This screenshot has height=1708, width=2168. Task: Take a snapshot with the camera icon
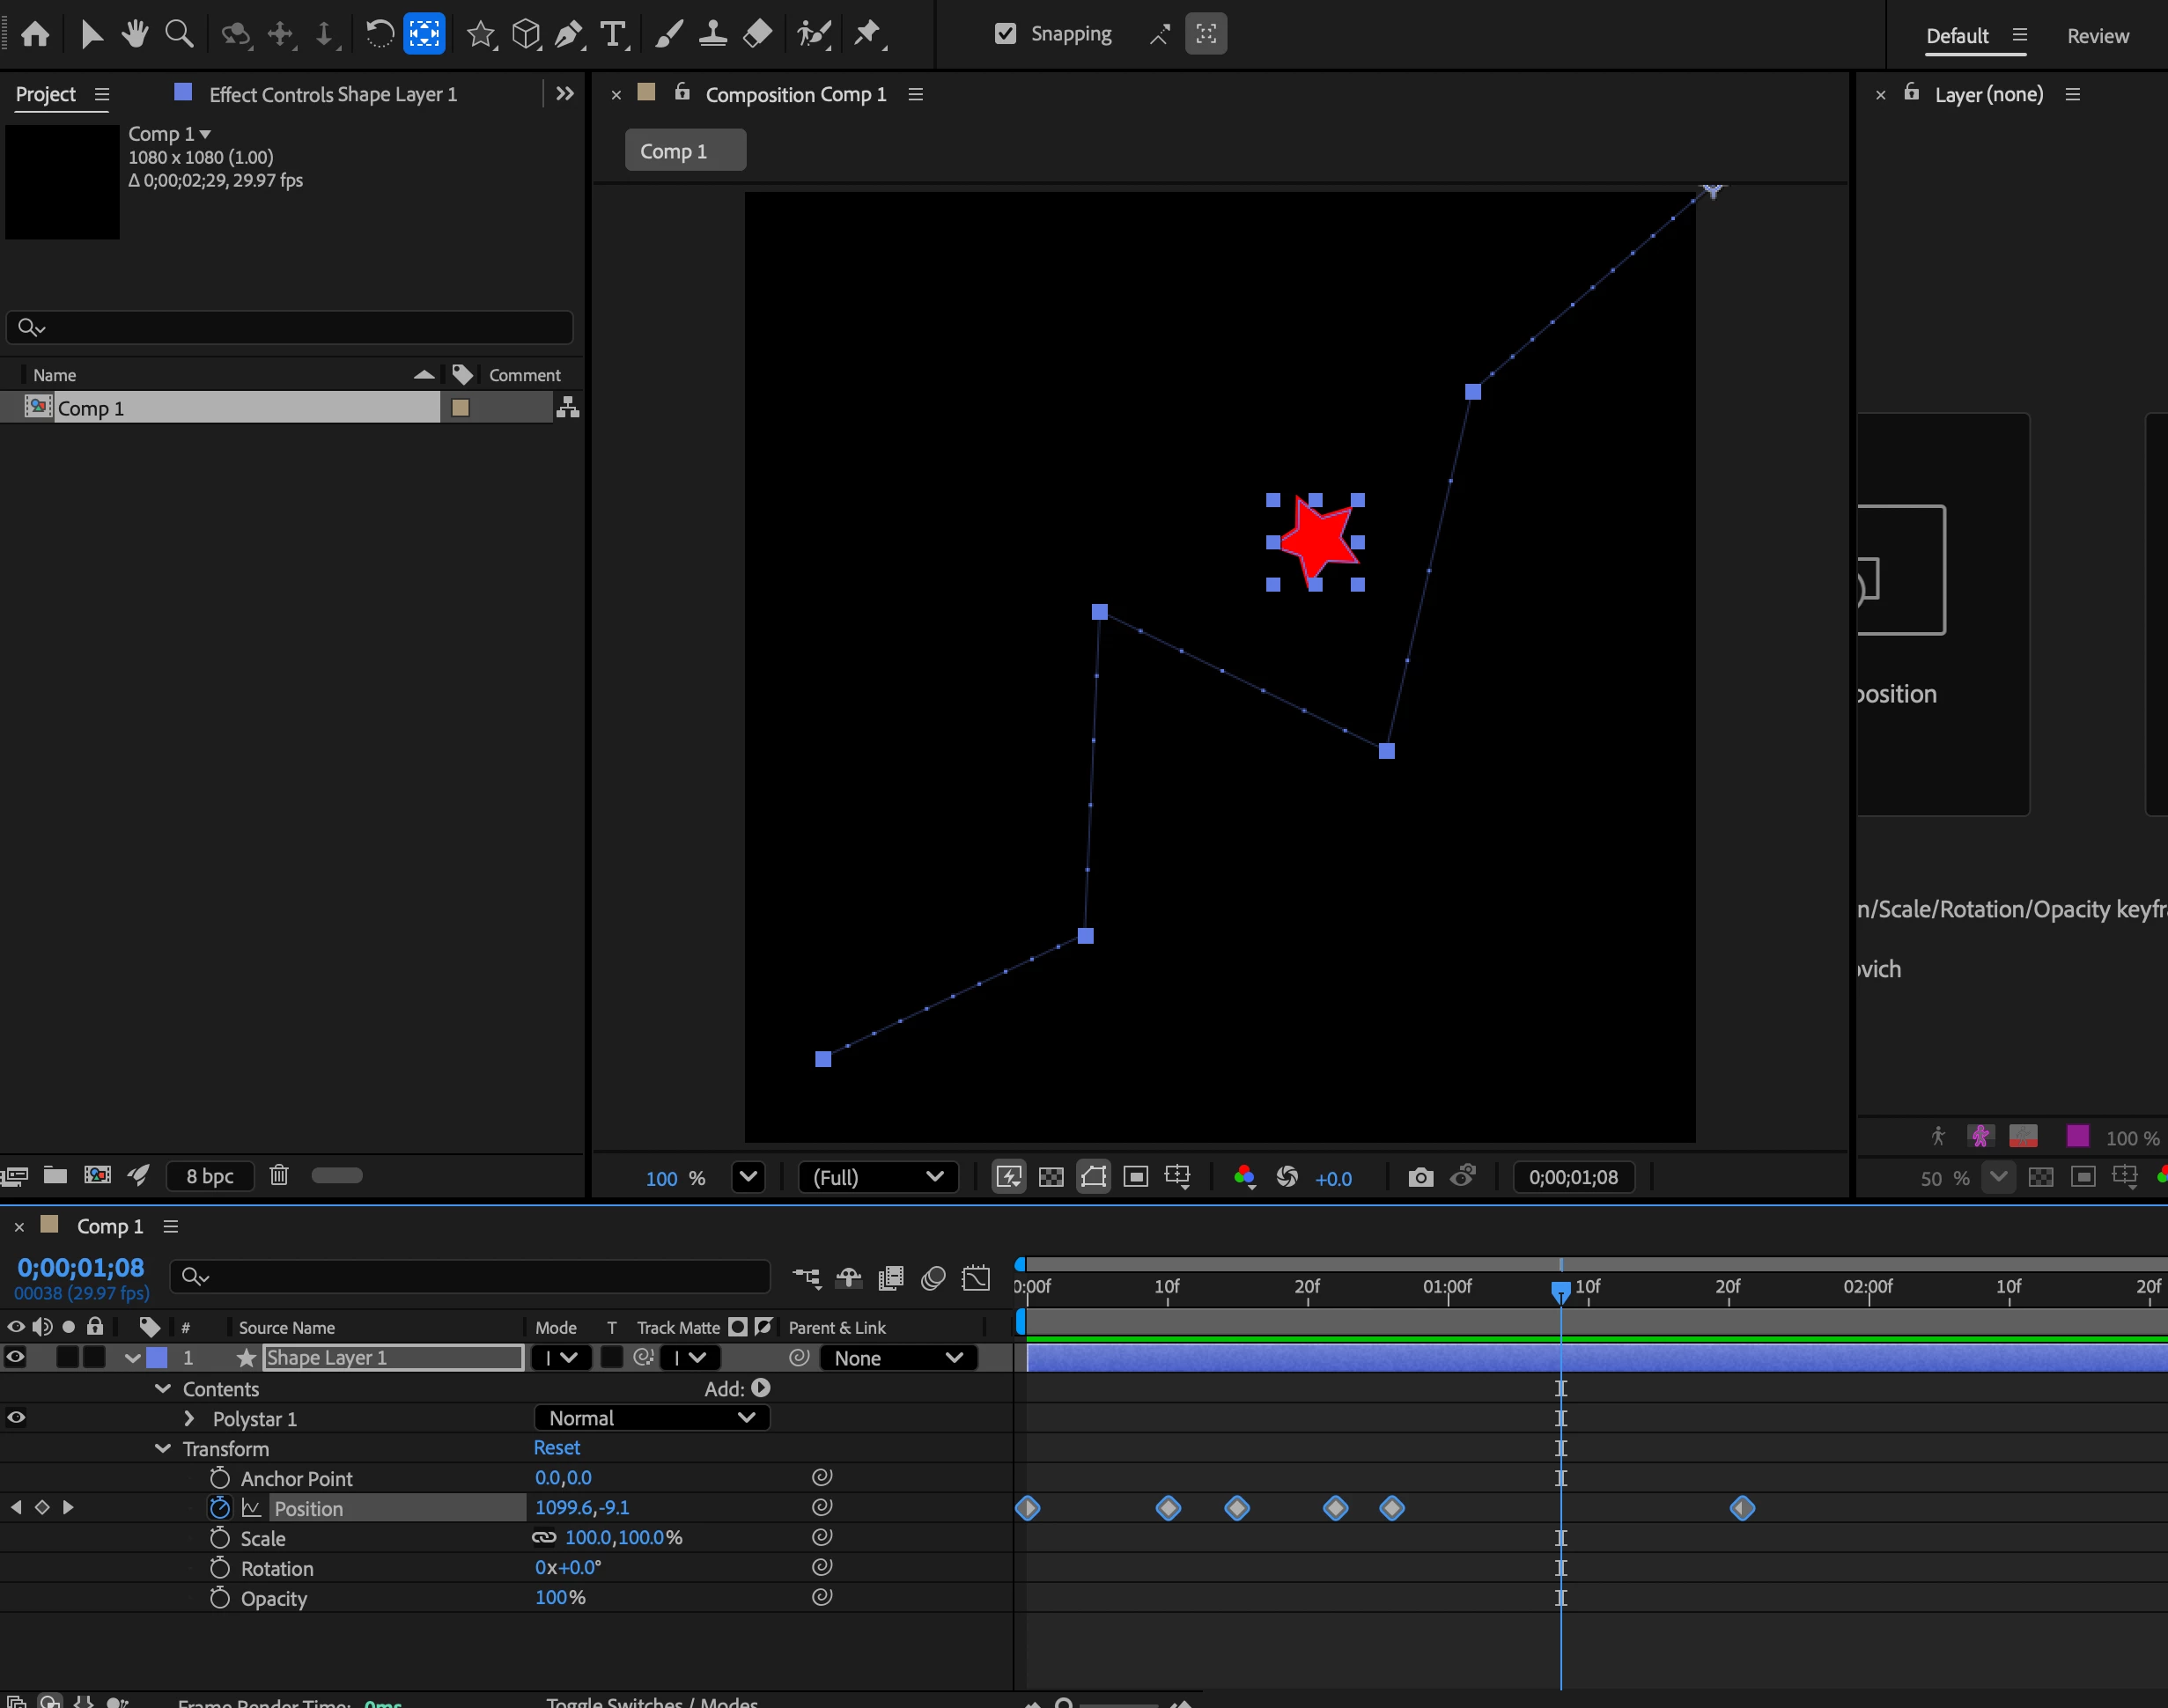[x=1420, y=1177]
